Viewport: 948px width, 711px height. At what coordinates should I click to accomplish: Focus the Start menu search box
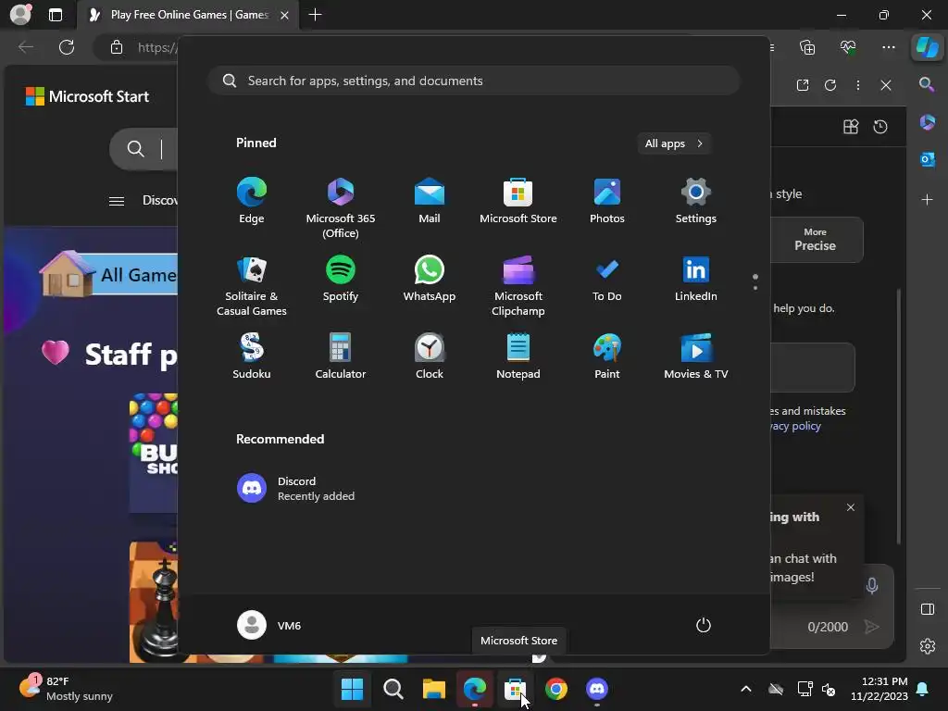[x=474, y=81]
